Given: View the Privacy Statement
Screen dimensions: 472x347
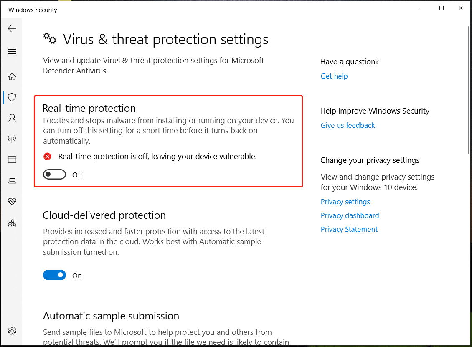Looking at the screenshot, I should 349,229.
